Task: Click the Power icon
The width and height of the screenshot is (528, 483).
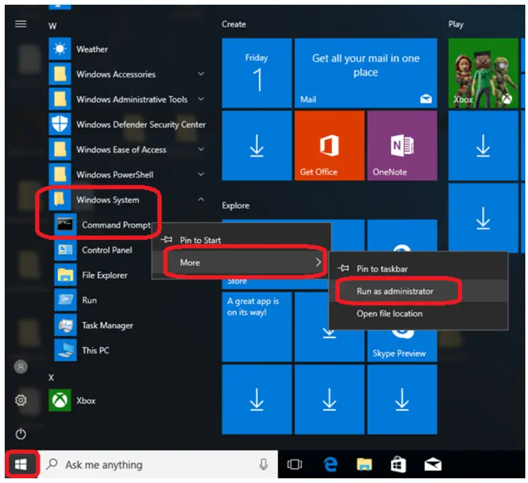Action: point(20,434)
